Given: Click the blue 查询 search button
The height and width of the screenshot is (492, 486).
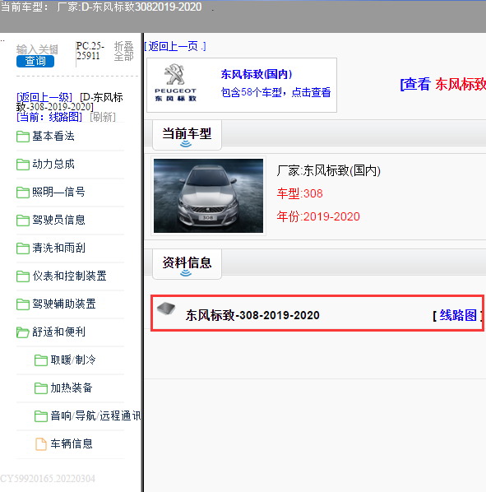Looking at the screenshot, I should tap(35, 61).
